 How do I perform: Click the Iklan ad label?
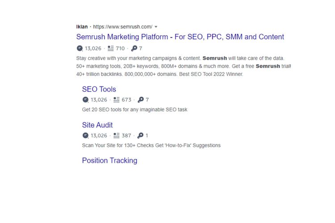pyautogui.click(x=82, y=27)
